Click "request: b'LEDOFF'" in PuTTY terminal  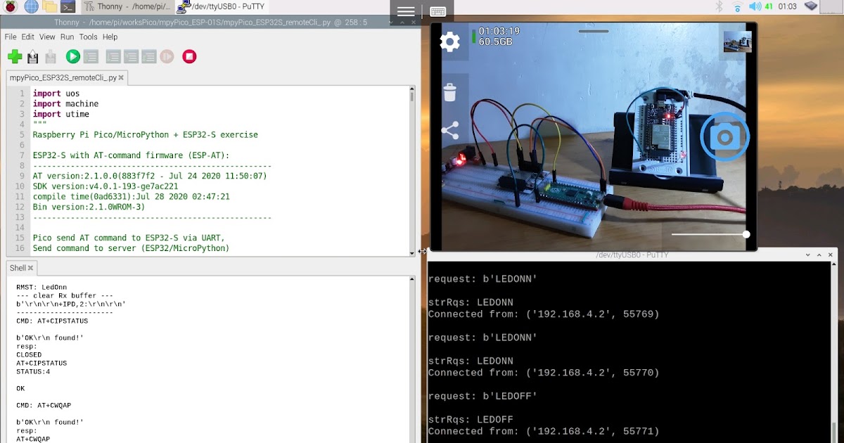point(482,396)
